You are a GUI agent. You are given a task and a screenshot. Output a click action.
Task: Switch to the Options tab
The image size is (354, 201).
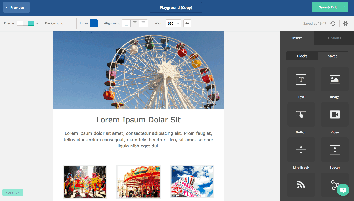[x=334, y=38]
